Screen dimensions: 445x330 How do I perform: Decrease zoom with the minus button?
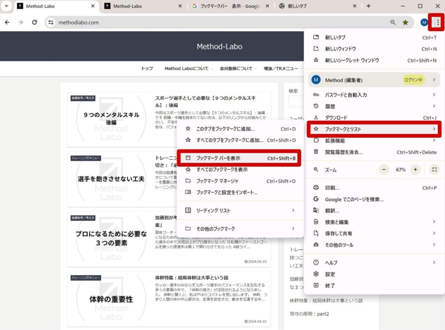click(384, 169)
